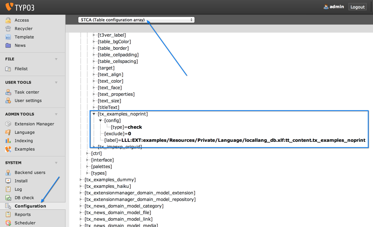Open the Configuration module
The width and height of the screenshot is (373, 227).
(30, 206)
